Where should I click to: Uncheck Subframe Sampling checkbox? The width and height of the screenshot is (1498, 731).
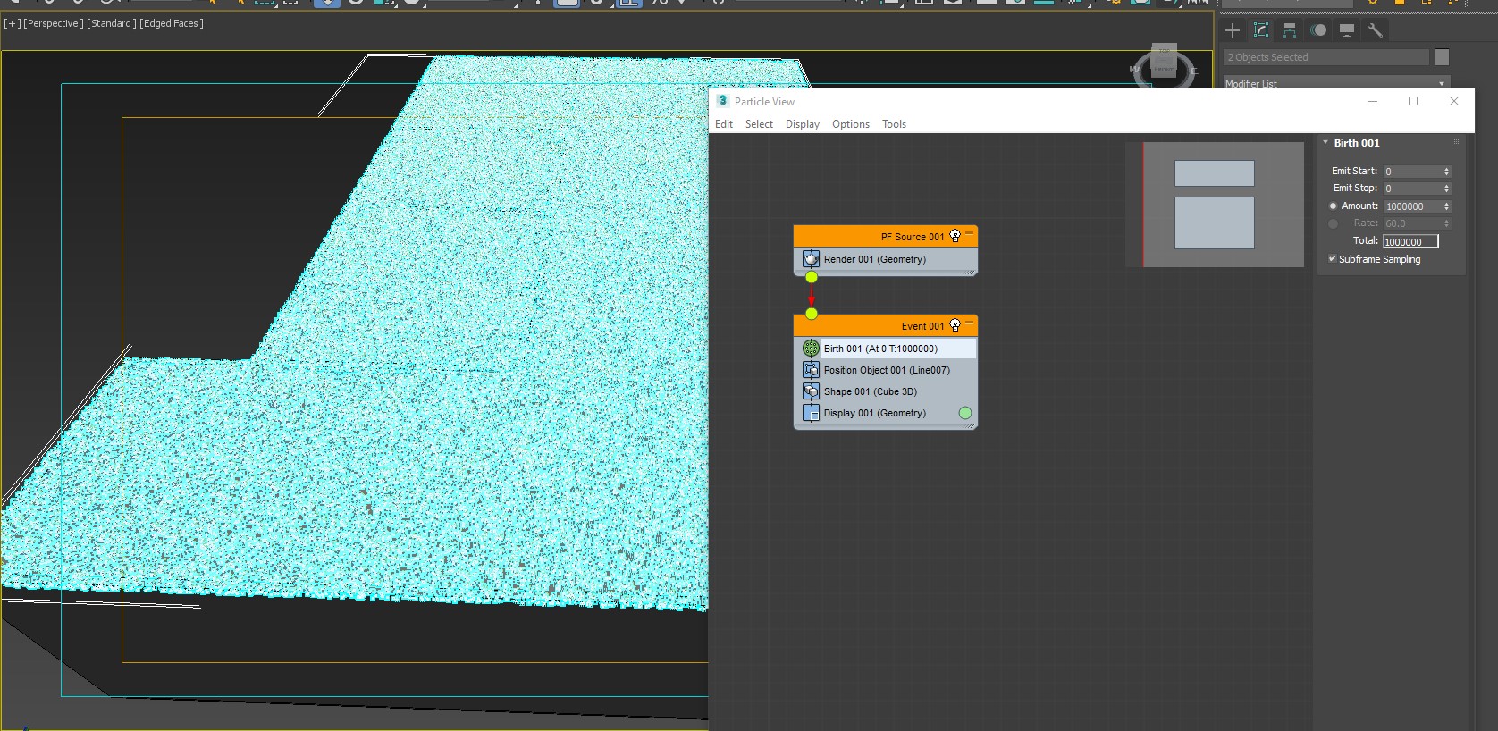(1333, 259)
